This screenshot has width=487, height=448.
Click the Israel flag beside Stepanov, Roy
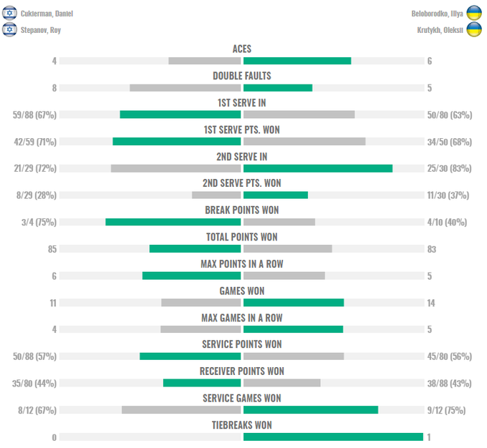pos(9,29)
